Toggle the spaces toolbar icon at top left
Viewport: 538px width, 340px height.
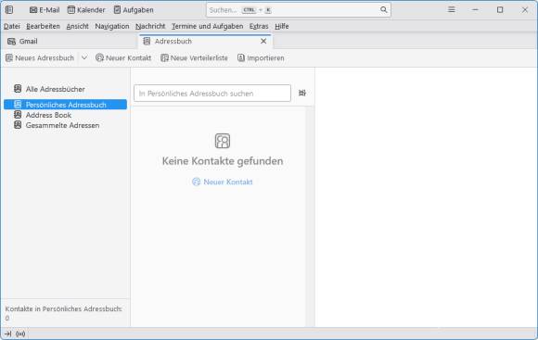(9, 10)
